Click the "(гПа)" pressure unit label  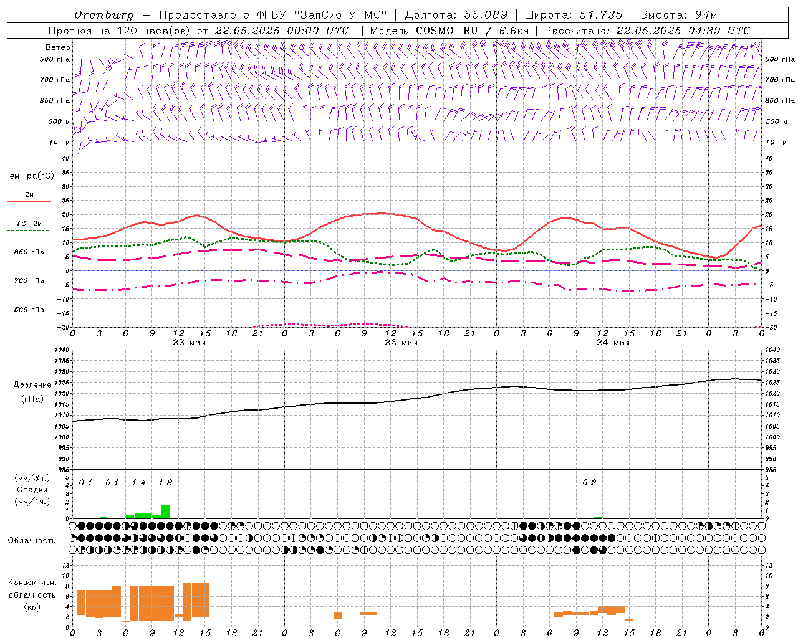[32, 399]
